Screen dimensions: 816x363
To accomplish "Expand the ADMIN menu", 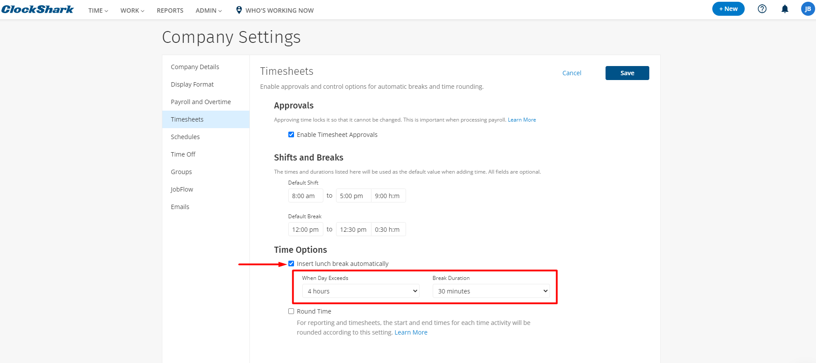I will tap(209, 10).
